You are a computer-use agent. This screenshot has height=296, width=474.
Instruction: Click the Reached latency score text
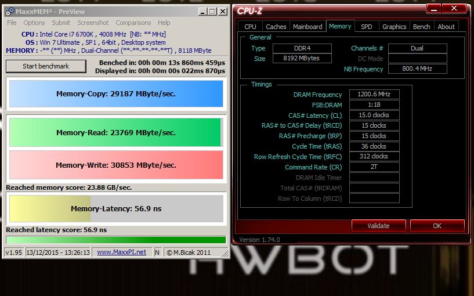click(x=56, y=230)
